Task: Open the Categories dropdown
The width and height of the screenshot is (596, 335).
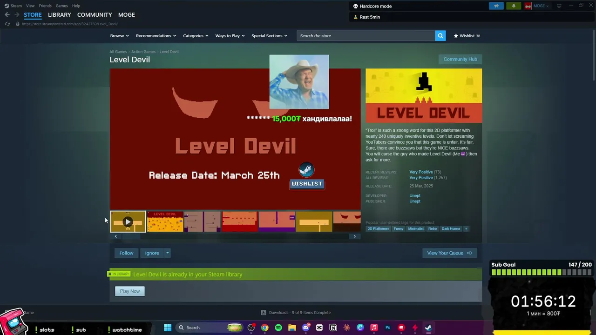Action: pyautogui.click(x=196, y=36)
